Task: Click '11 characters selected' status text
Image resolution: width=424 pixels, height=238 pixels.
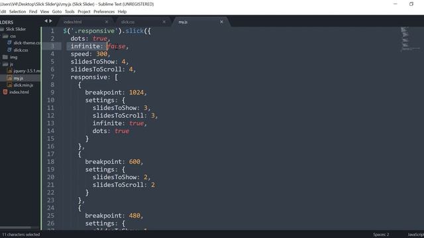Action: (21, 235)
